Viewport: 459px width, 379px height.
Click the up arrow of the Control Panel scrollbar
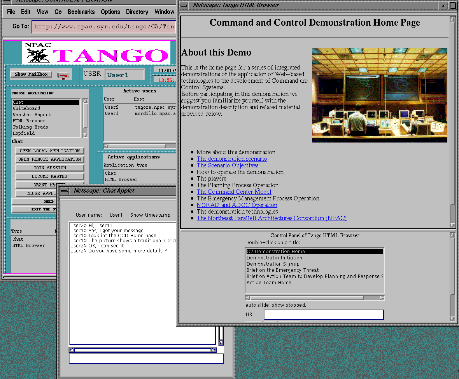click(452, 235)
